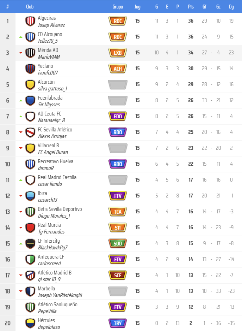Open manager profile Josep Alvarez

(51, 25)
